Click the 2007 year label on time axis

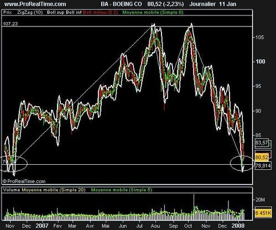click(42, 226)
